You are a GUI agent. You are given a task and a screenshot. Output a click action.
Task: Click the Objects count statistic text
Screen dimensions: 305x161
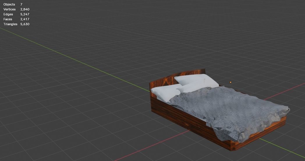pyautogui.click(x=13, y=4)
